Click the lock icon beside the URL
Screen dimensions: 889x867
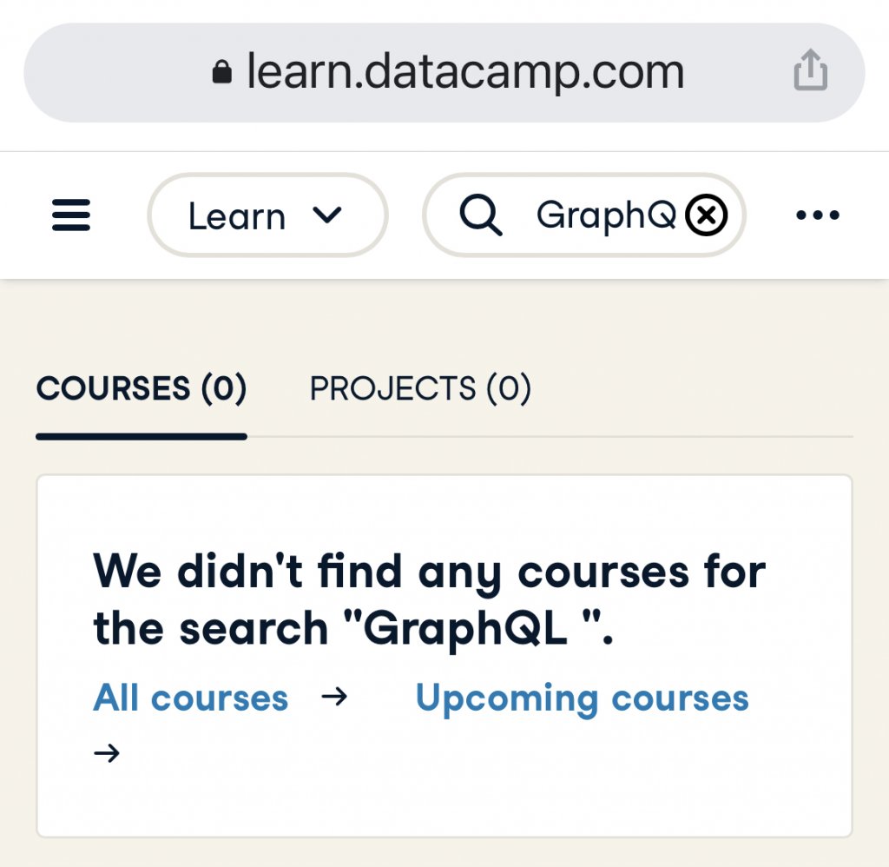(221, 72)
